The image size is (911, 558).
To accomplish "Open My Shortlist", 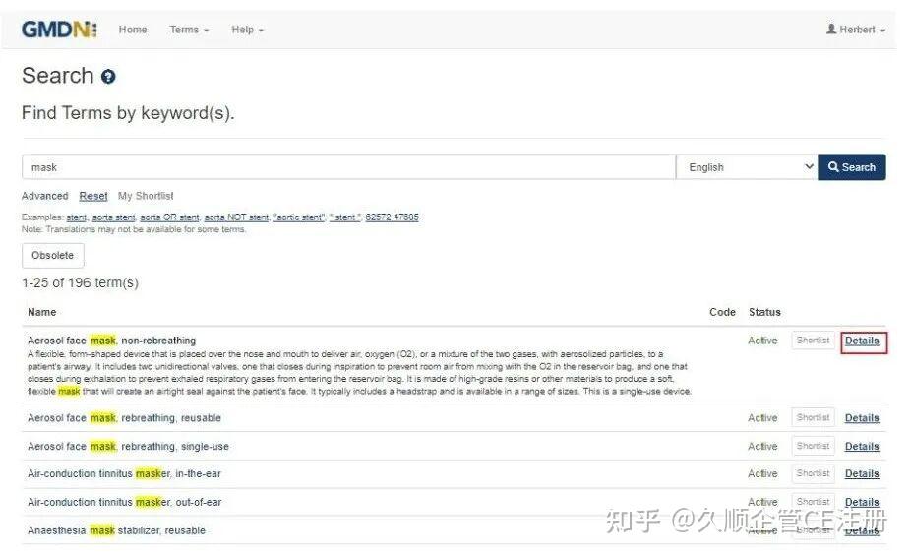I will tap(146, 196).
